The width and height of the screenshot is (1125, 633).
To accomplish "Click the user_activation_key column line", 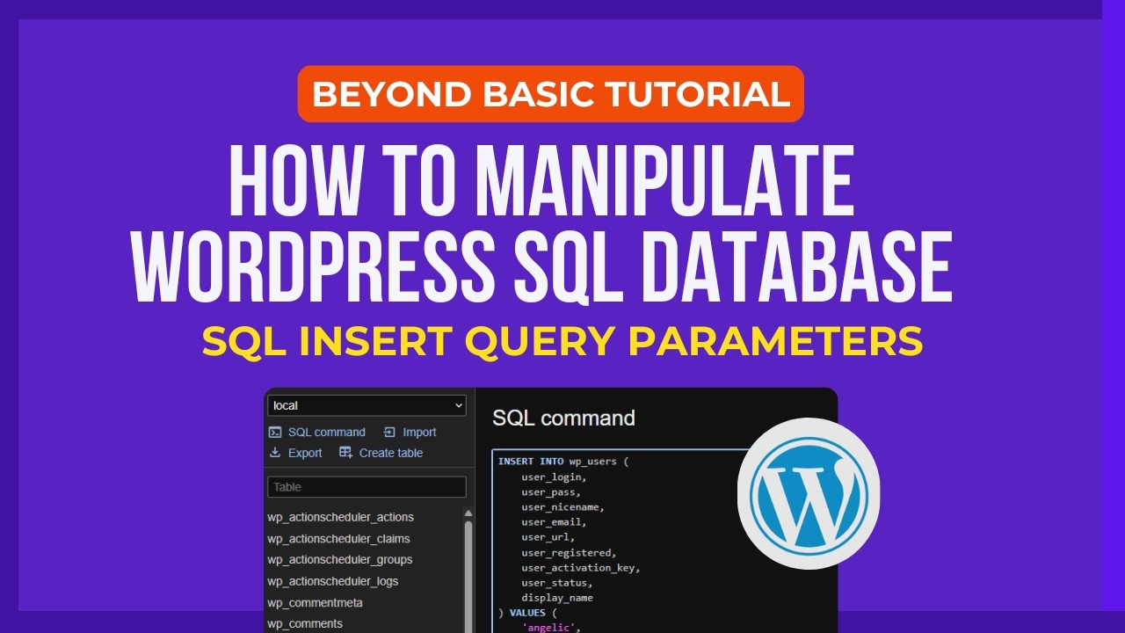I will (581, 568).
